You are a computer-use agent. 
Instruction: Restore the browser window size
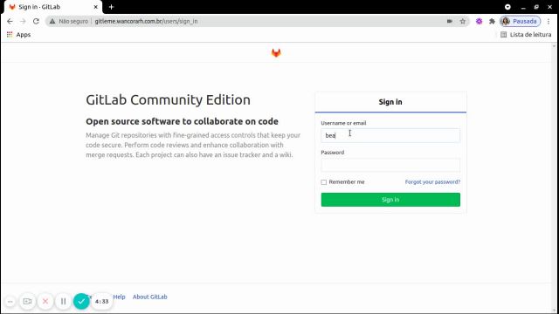(x=536, y=7)
